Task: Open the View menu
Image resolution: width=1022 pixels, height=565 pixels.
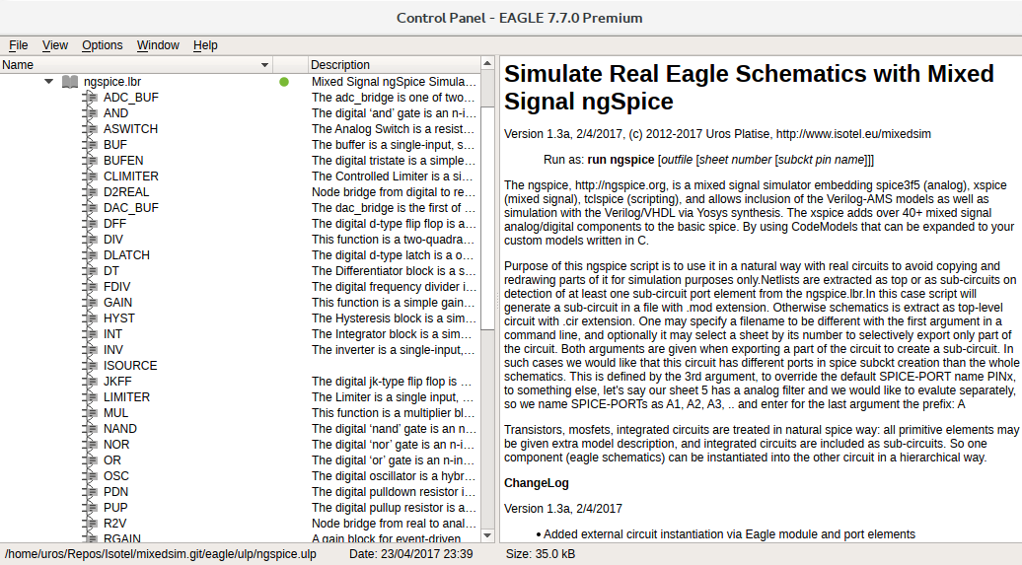Action: (x=55, y=45)
